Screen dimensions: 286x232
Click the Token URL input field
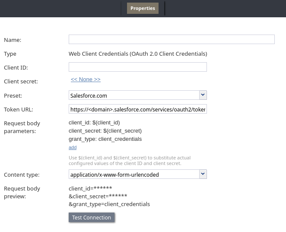pyautogui.click(x=137, y=109)
